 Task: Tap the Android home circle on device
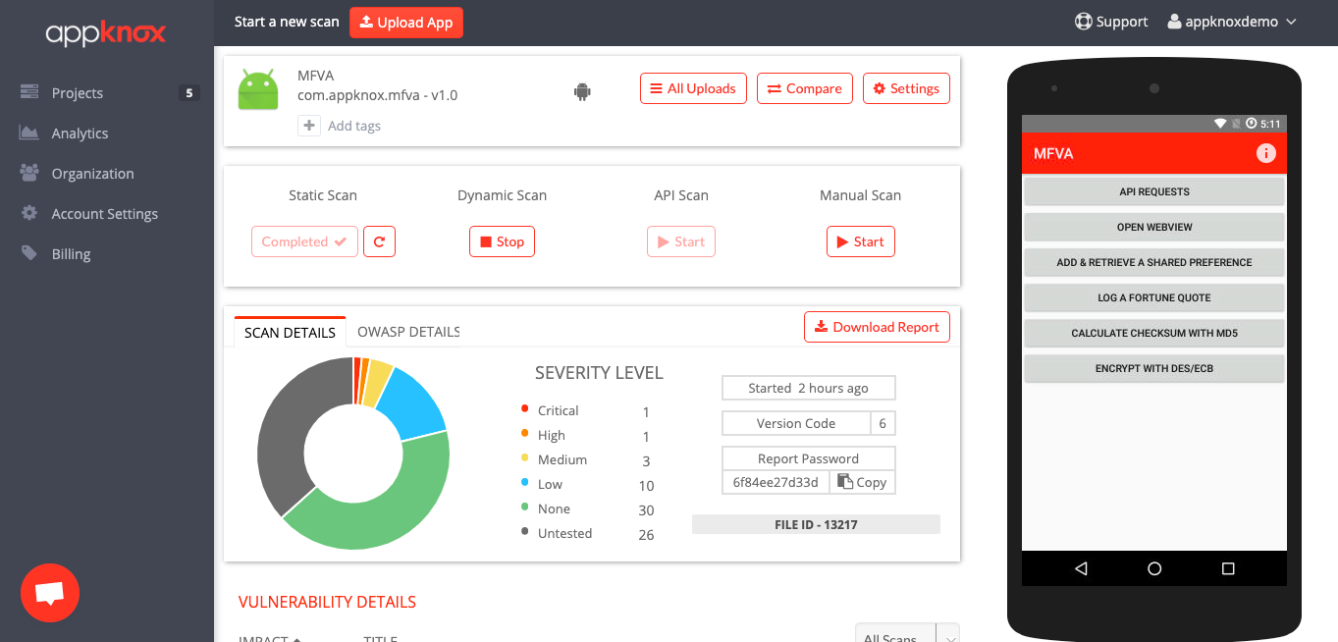coord(1154,568)
